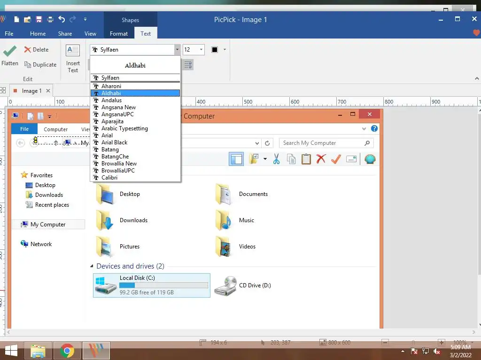Click the Delete button in Edit group

coord(37,50)
